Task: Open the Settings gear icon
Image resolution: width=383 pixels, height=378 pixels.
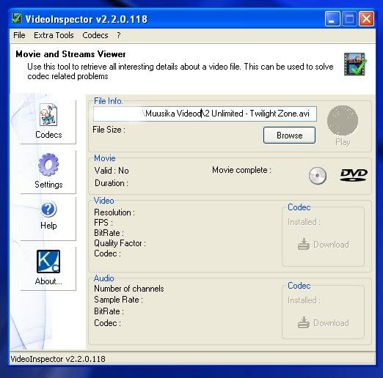Action: (48, 165)
